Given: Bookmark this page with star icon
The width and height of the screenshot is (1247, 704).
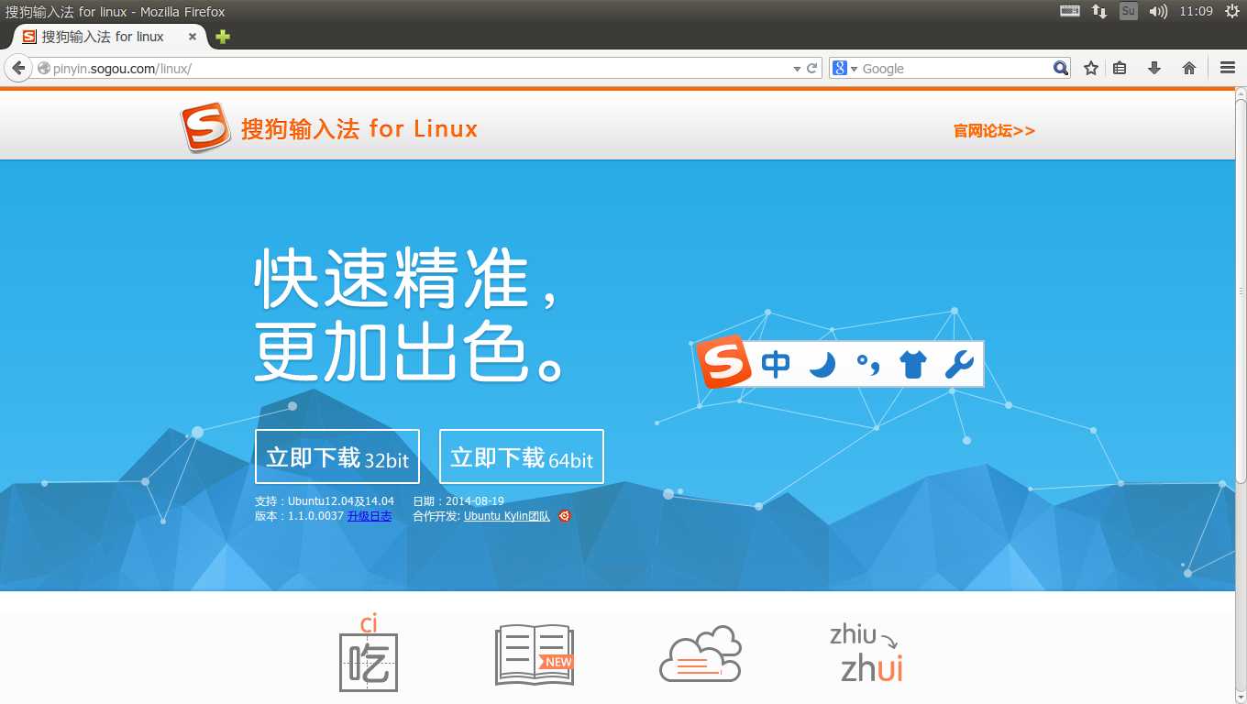Looking at the screenshot, I should tap(1090, 68).
